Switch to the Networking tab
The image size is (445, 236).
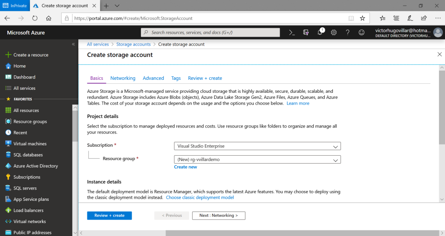(x=123, y=78)
